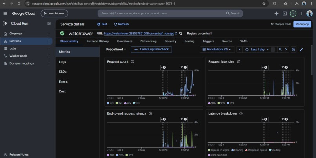This screenshot has width=316, height=158.
Task: Open options menu for Worker pools item
Action: (x=49, y=56)
